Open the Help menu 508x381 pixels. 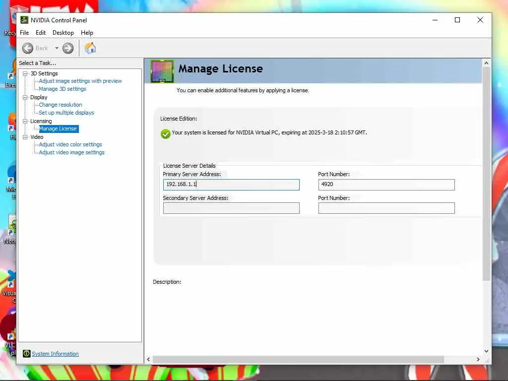coord(87,33)
